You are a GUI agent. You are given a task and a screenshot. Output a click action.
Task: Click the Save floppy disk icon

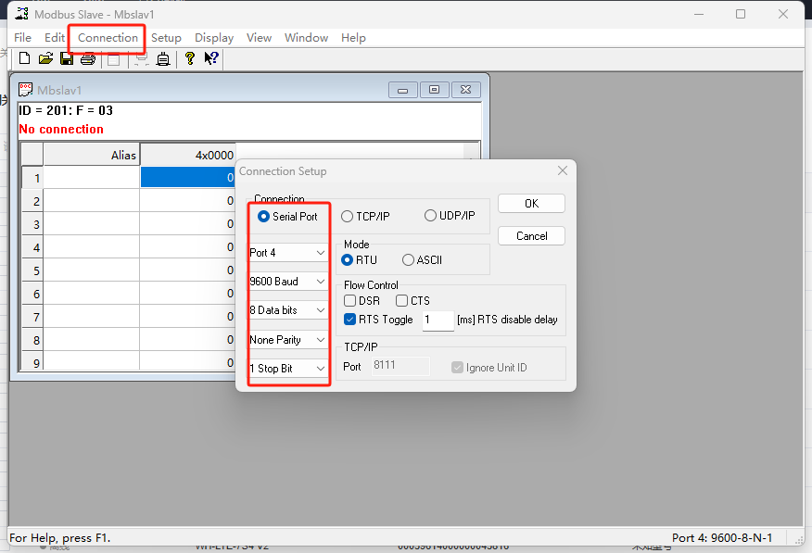tap(67, 59)
